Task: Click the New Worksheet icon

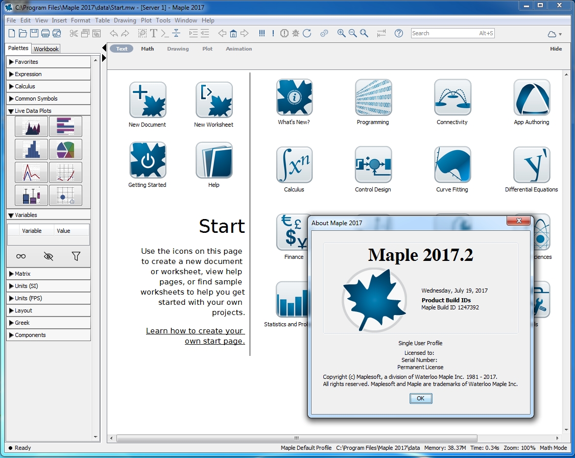Action: (x=214, y=101)
